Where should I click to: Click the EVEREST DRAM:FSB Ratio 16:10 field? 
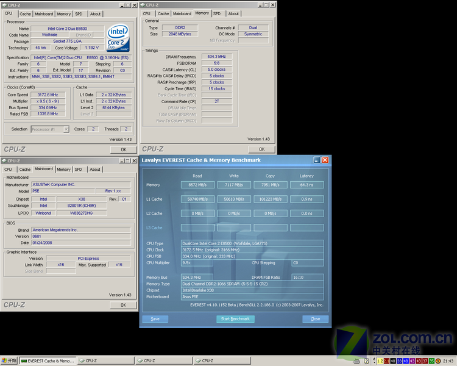(308, 278)
